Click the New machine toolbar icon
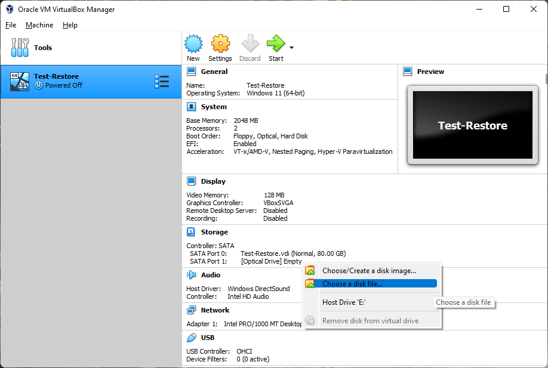Viewport: 548px width, 368px height. tap(193, 44)
